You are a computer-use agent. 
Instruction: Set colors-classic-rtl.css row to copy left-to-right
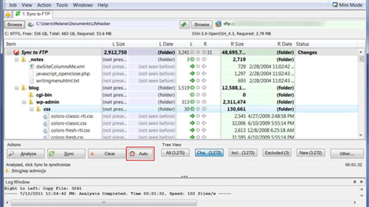pyautogui.click(x=204, y=116)
